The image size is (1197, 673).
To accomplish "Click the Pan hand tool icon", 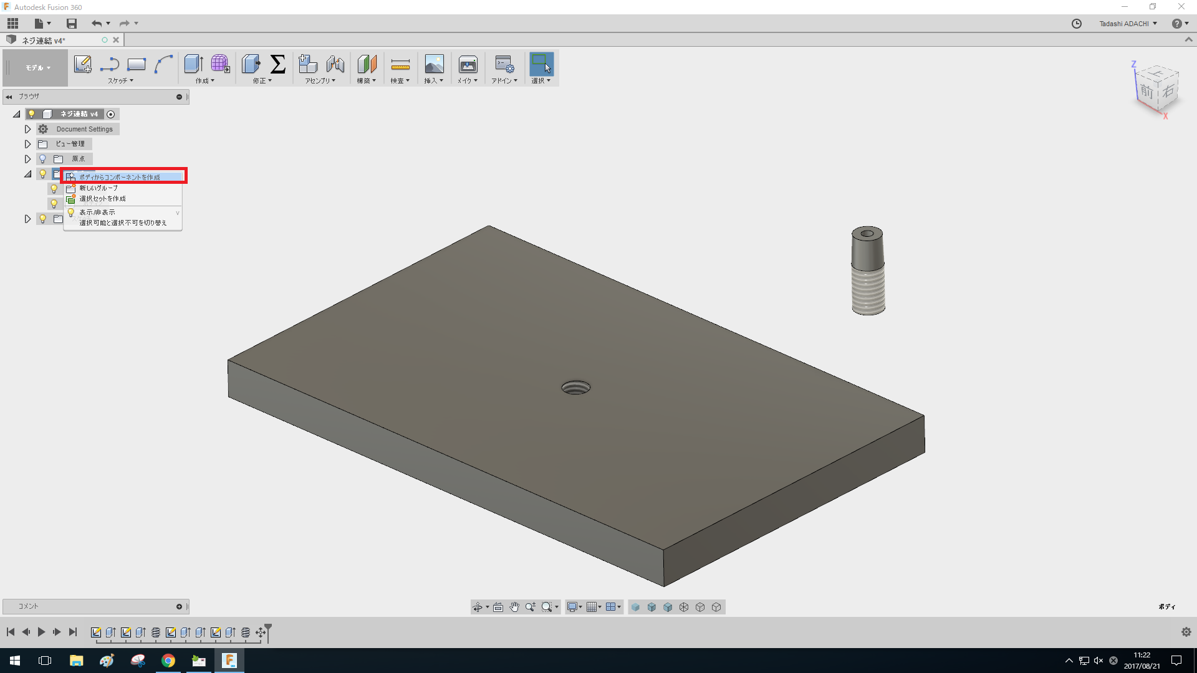I will pos(514,607).
